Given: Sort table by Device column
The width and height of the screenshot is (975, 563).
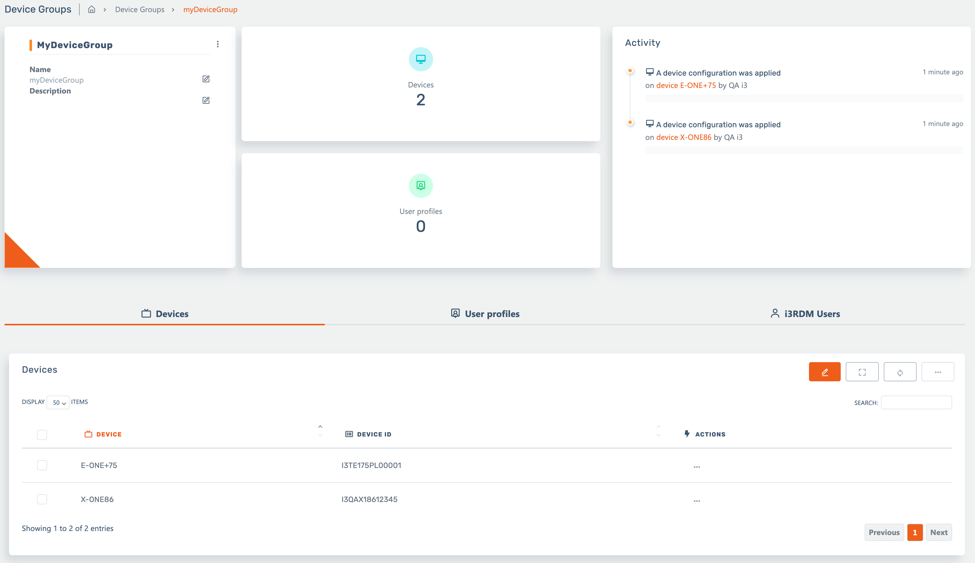Looking at the screenshot, I should tap(109, 434).
